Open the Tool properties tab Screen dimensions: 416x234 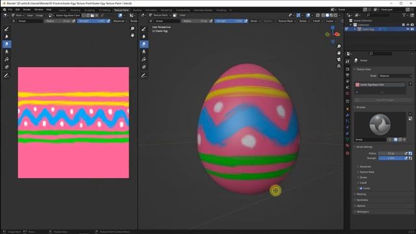click(x=348, y=61)
